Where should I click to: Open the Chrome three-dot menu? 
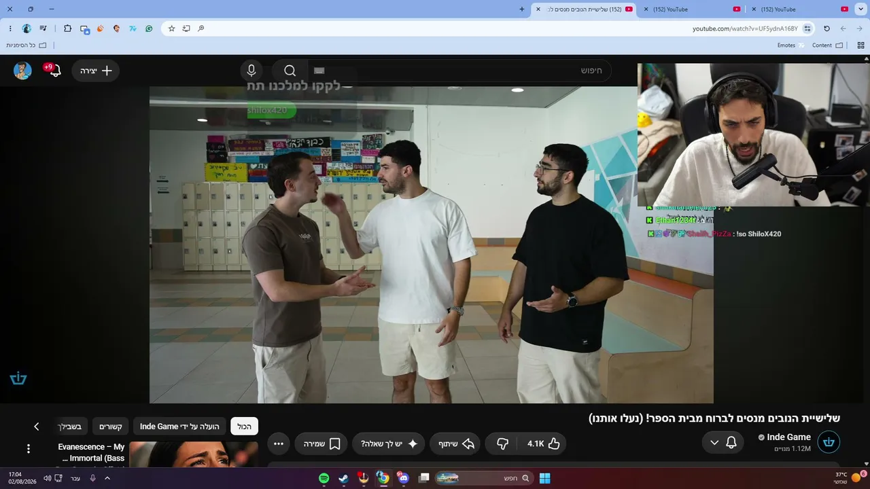pos(10,29)
